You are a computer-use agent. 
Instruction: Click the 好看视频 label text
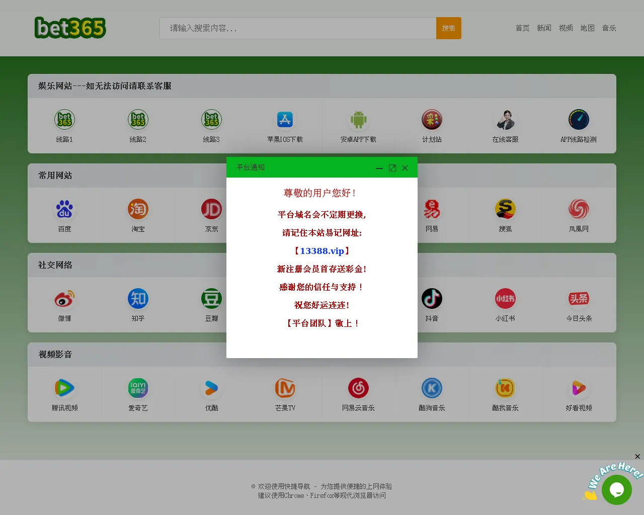pos(579,408)
